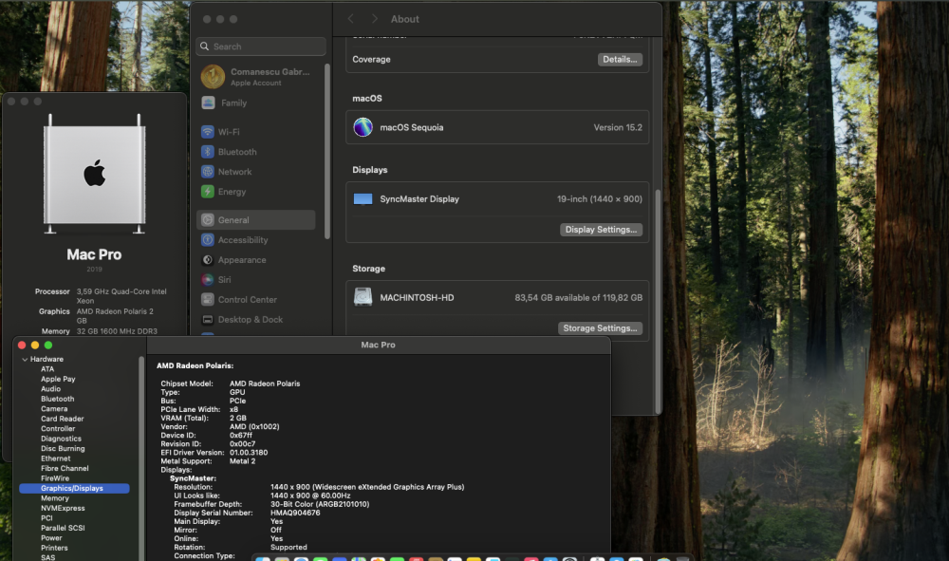Screen dimensions: 949x561
Task: Select Bluetooth in System Information tree
Action: click(58, 399)
